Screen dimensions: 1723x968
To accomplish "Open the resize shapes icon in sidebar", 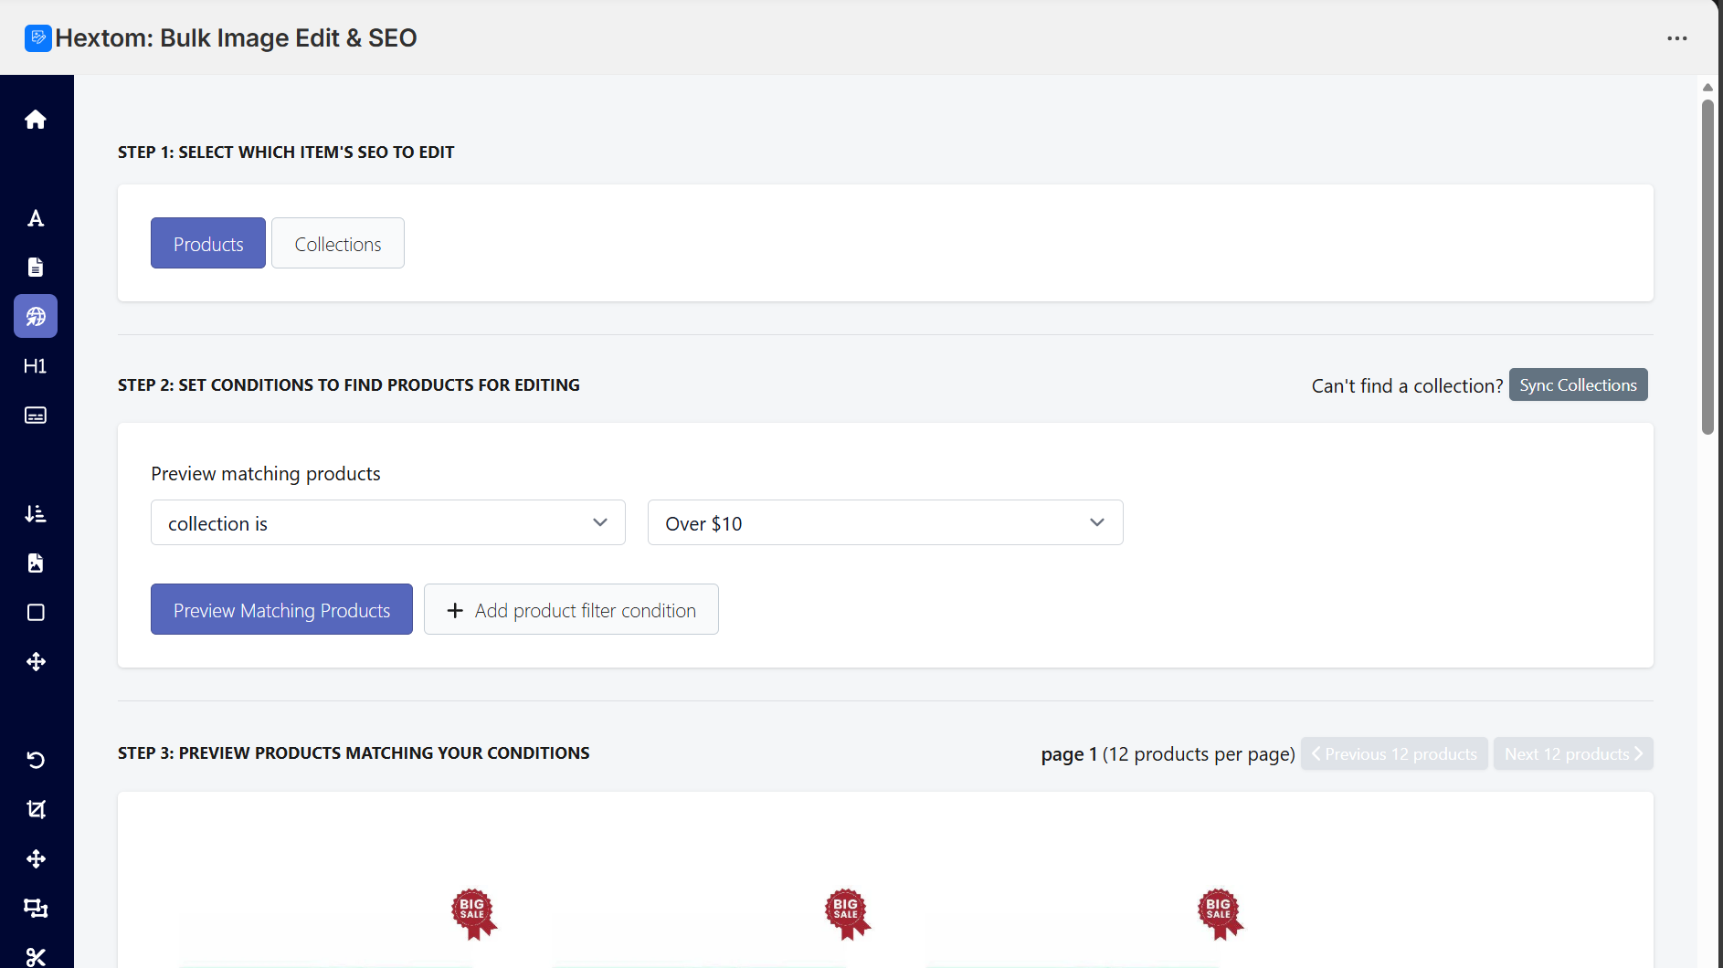I will click(x=36, y=908).
